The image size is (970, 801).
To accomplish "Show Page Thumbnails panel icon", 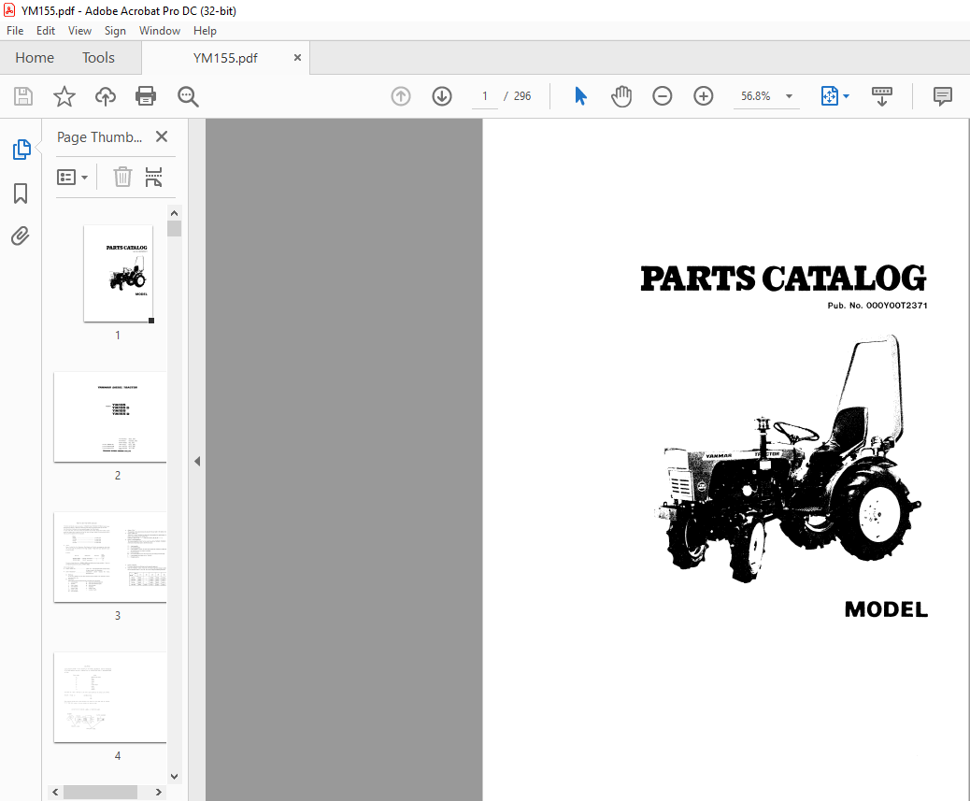I will pyautogui.click(x=21, y=149).
